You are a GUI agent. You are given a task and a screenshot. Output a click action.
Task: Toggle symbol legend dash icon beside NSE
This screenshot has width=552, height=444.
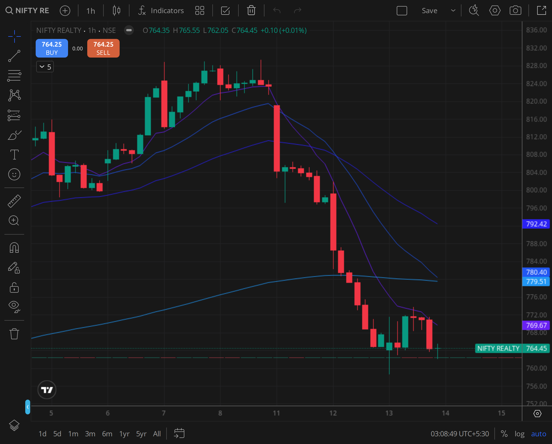click(129, 30)
